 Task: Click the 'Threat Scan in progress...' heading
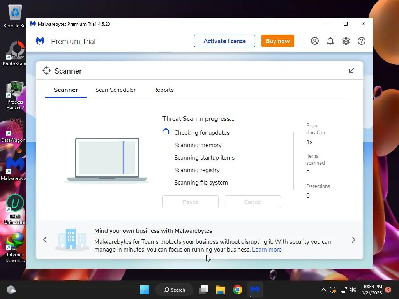(x=198, y=119)
